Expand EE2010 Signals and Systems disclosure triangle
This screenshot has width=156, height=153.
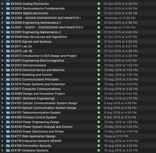2,42
